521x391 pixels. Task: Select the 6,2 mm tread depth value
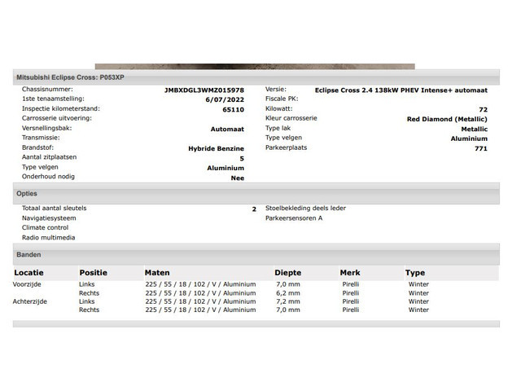tap(288, 292)
